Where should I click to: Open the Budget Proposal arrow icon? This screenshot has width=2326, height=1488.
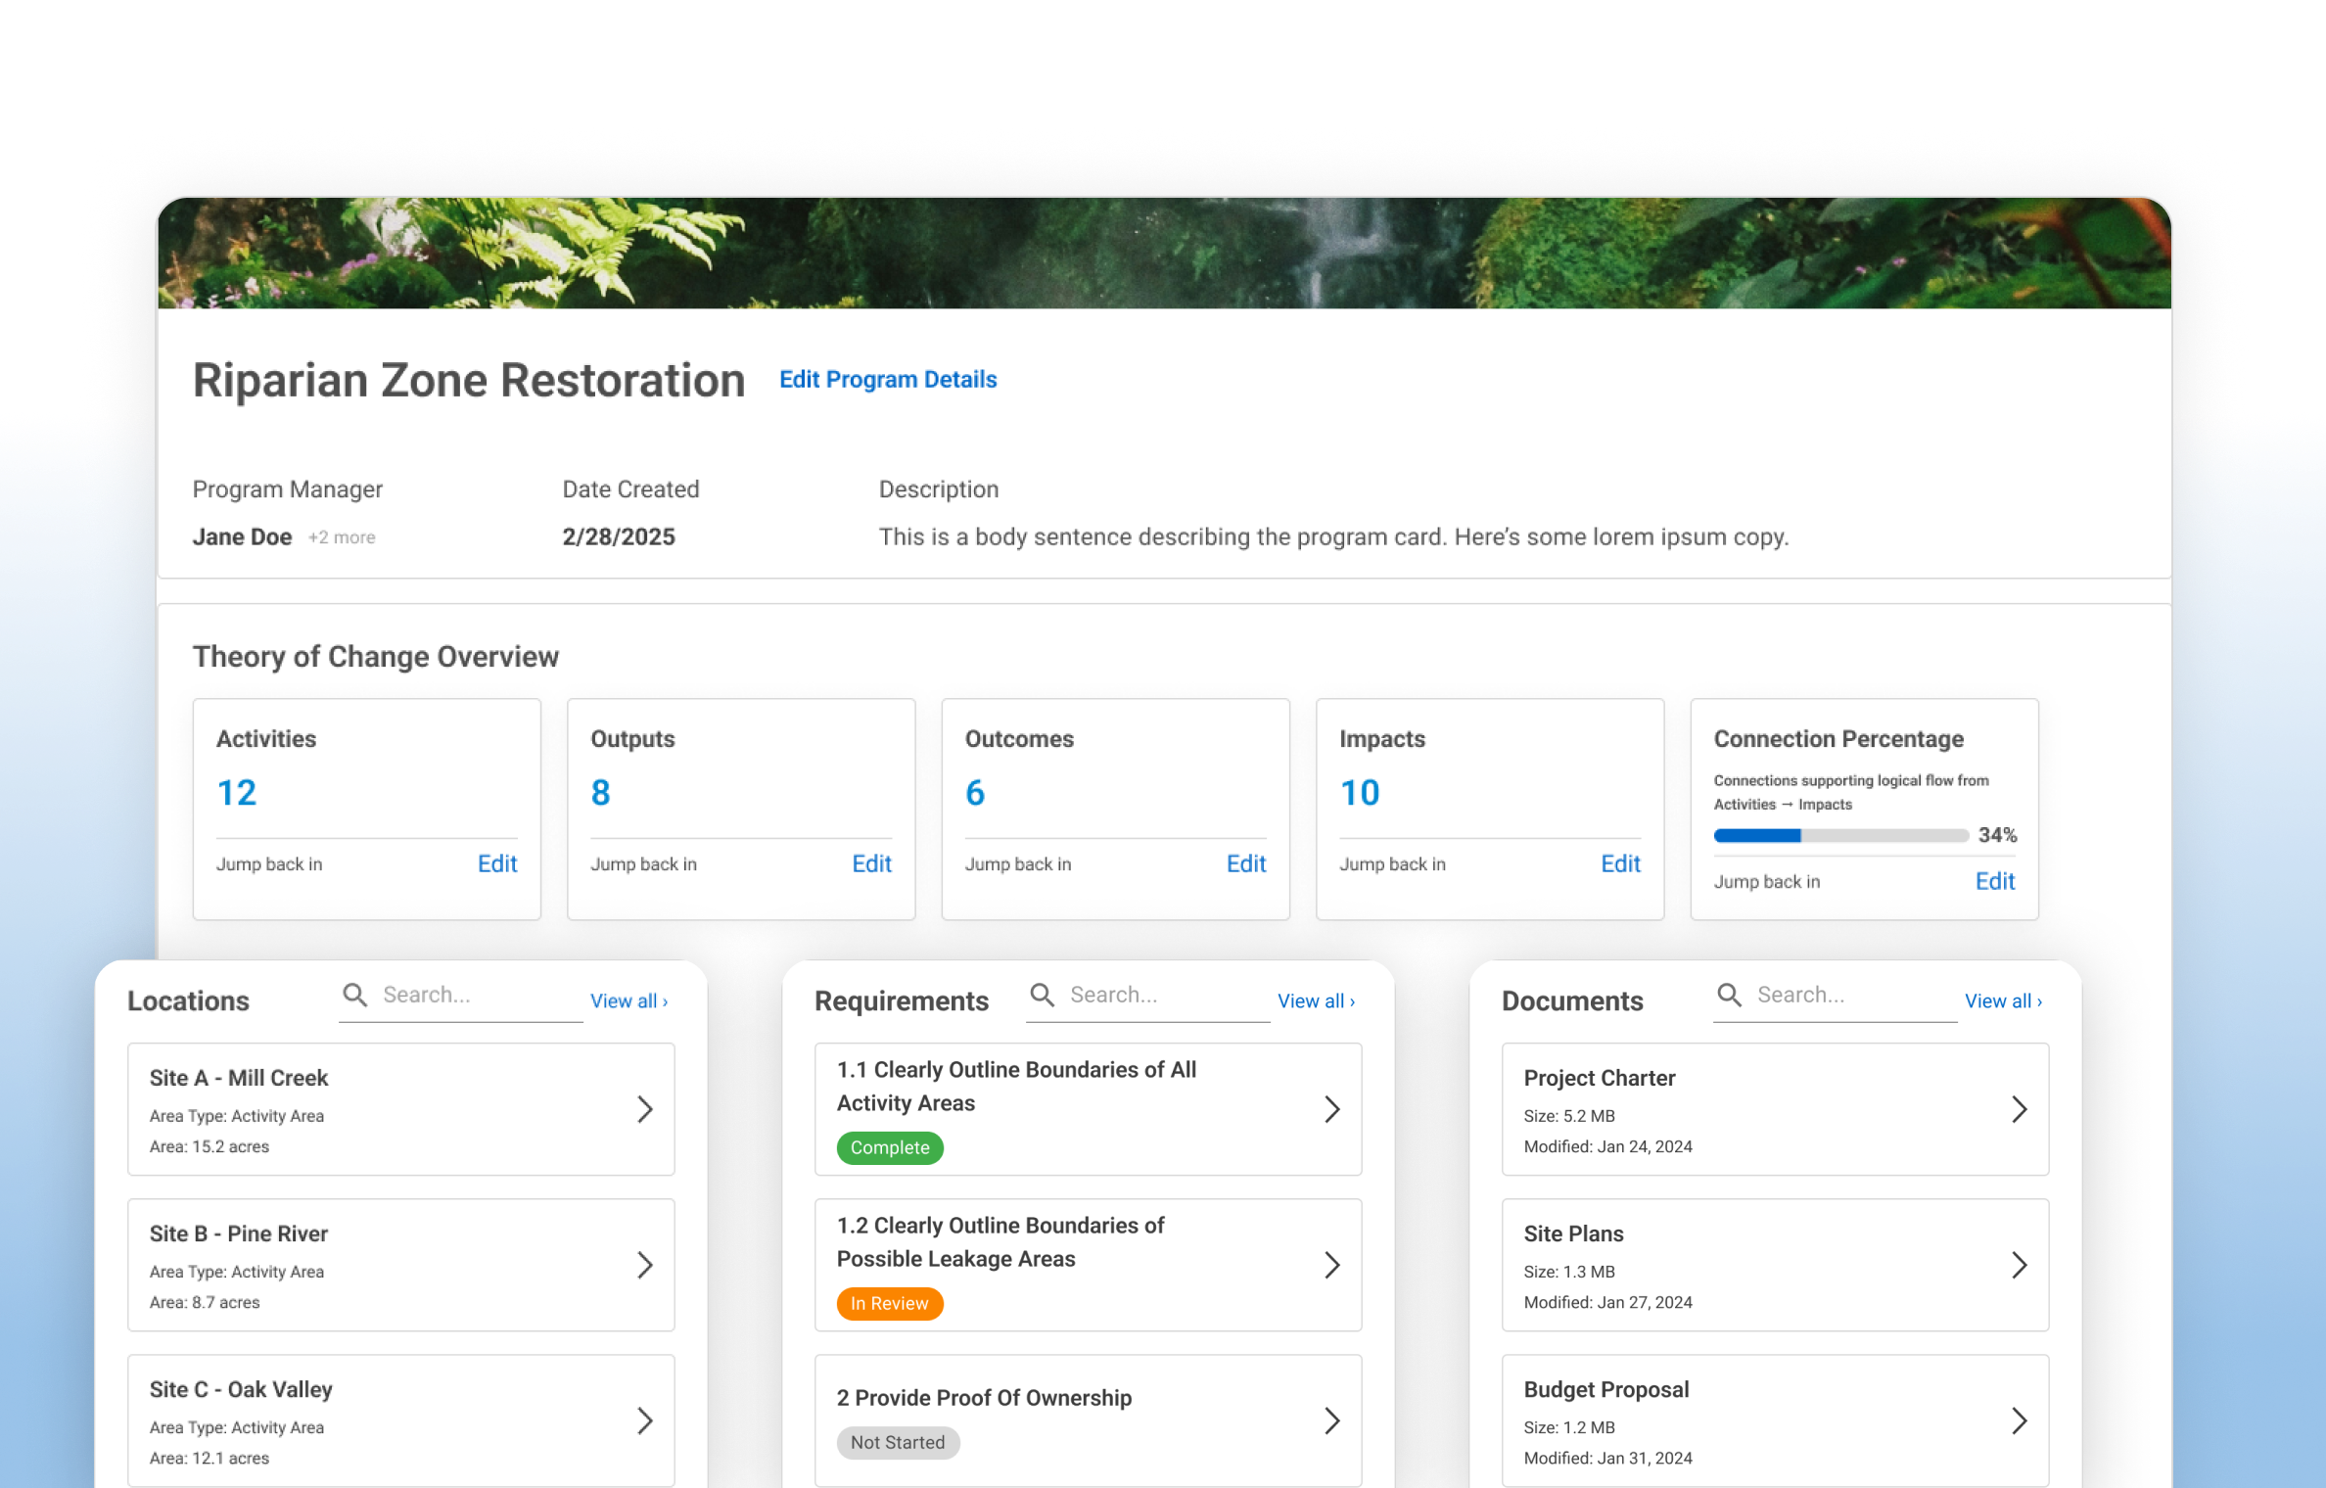[x=2019, y=1420]
